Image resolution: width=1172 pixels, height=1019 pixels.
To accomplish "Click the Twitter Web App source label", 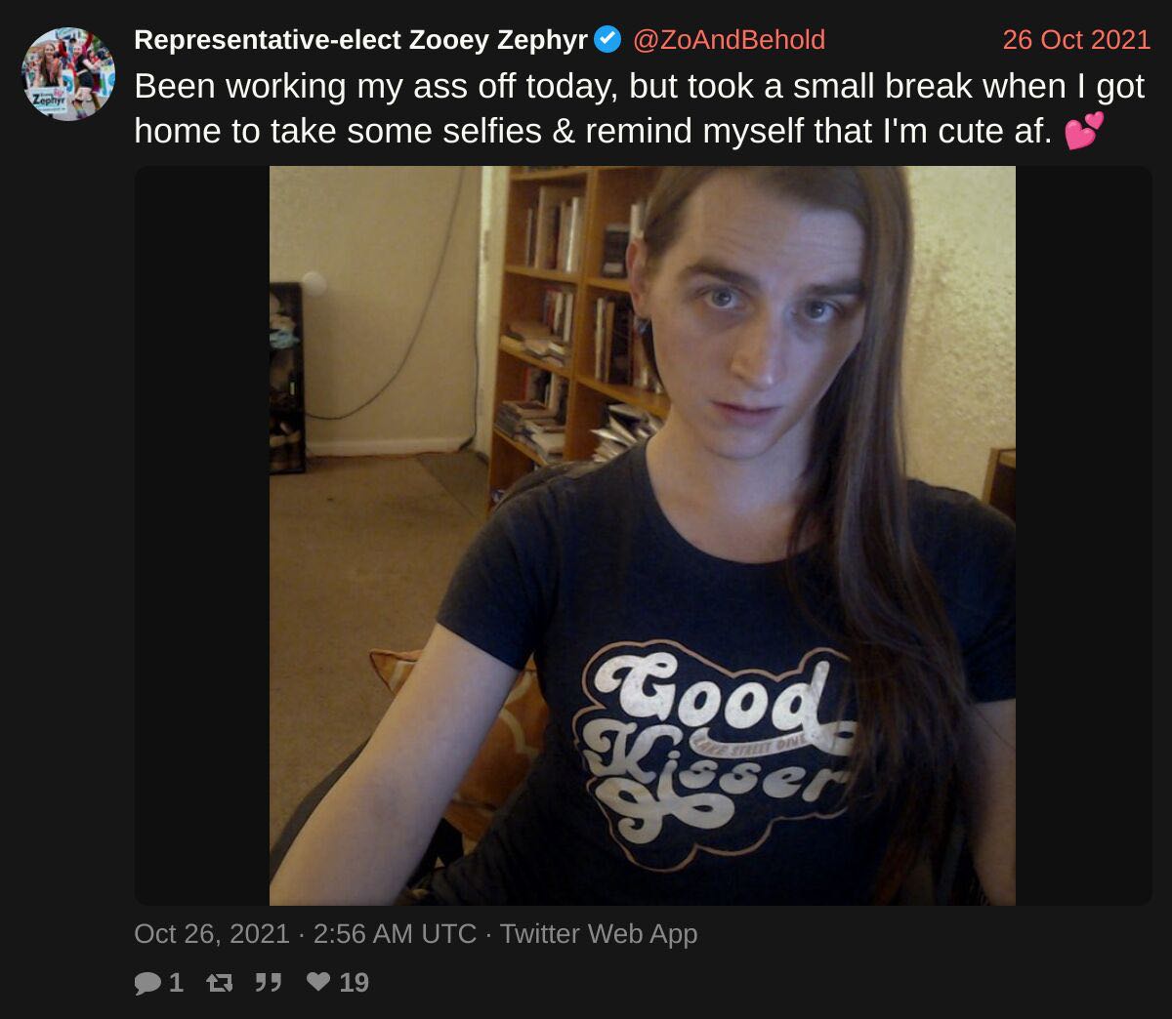I will [599, 934].
